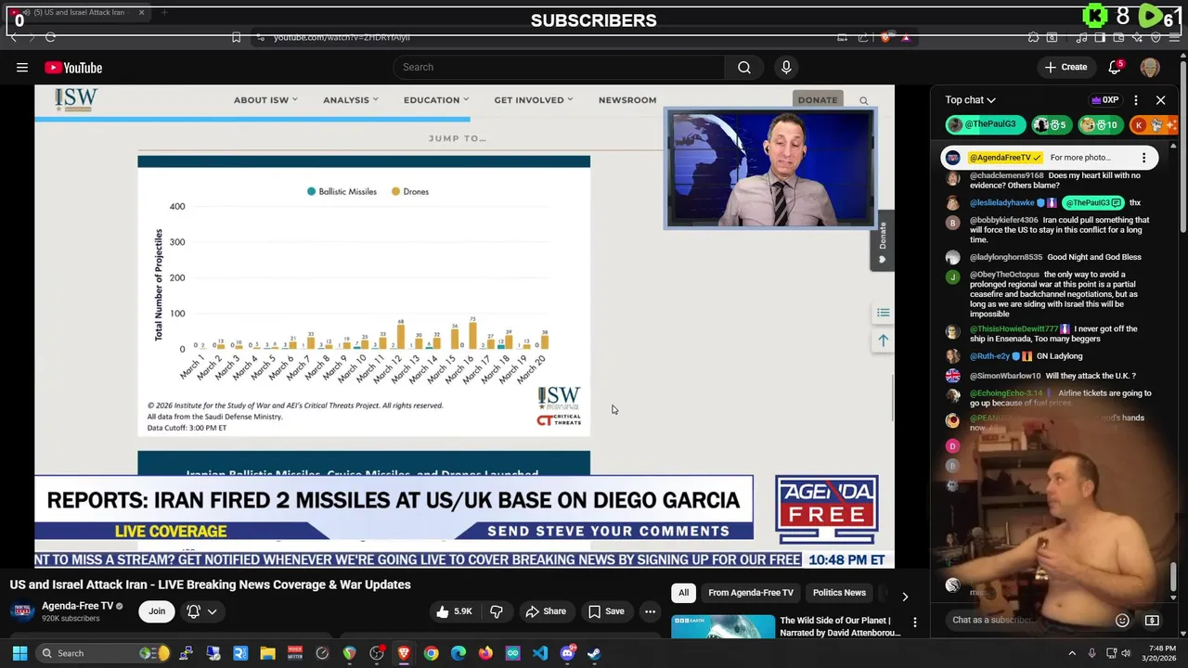
Task: Open the super chat purchase icon
Action: click(x=1152, y=620)
